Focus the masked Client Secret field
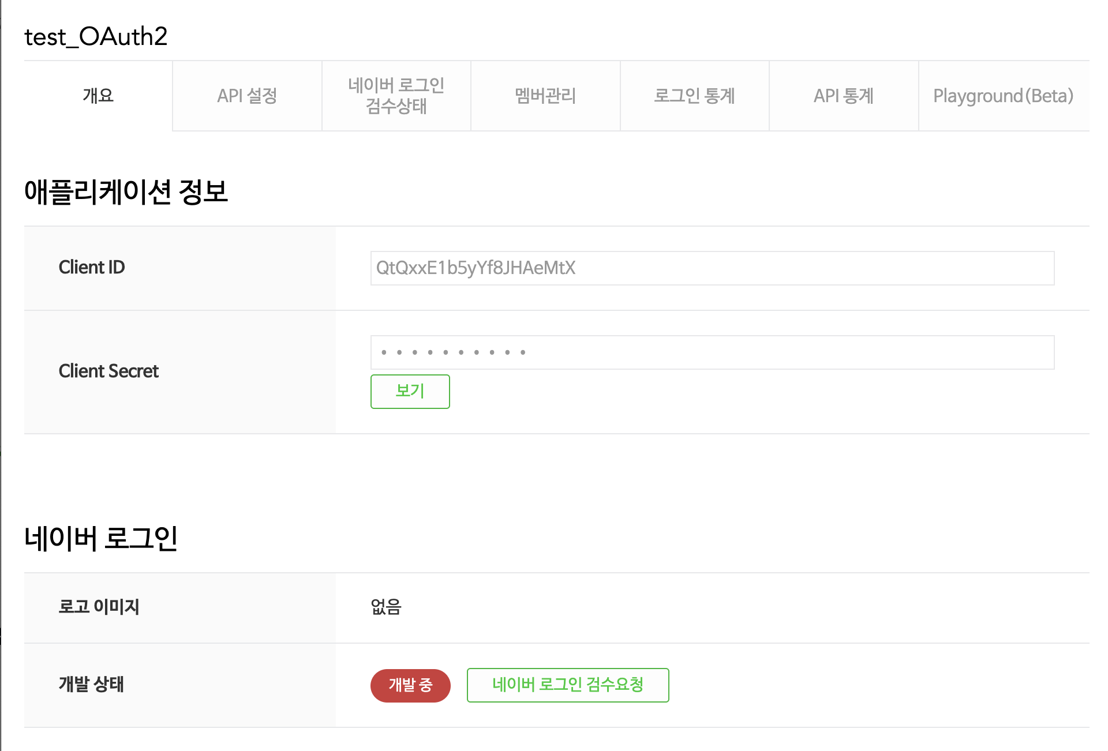The image size is (1108, 751). pos(712,352)
